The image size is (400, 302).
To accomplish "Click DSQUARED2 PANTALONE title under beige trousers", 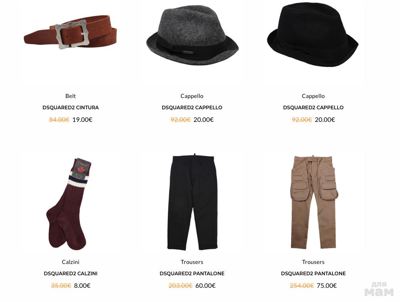I will [313, 273].
